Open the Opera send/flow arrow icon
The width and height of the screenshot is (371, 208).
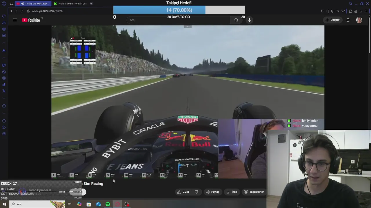point(338,11)
